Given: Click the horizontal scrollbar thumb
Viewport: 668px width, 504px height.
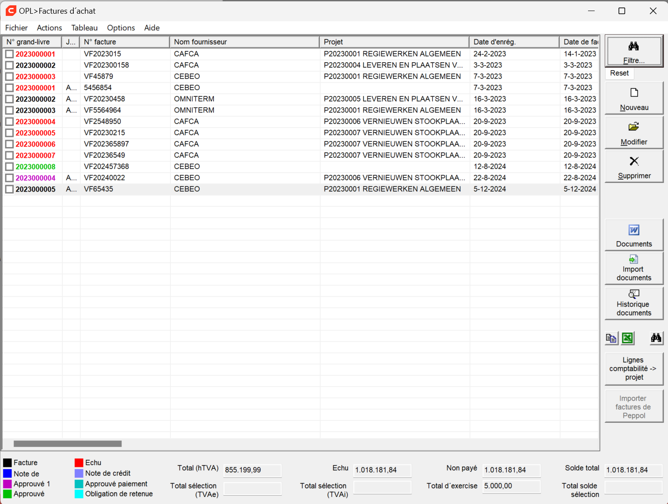Looking at the screenshot, I should pyautogui.click(x=68, y=443).
